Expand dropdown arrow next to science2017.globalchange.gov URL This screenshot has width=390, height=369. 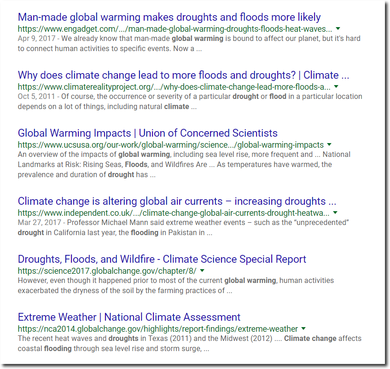[202, 271]
